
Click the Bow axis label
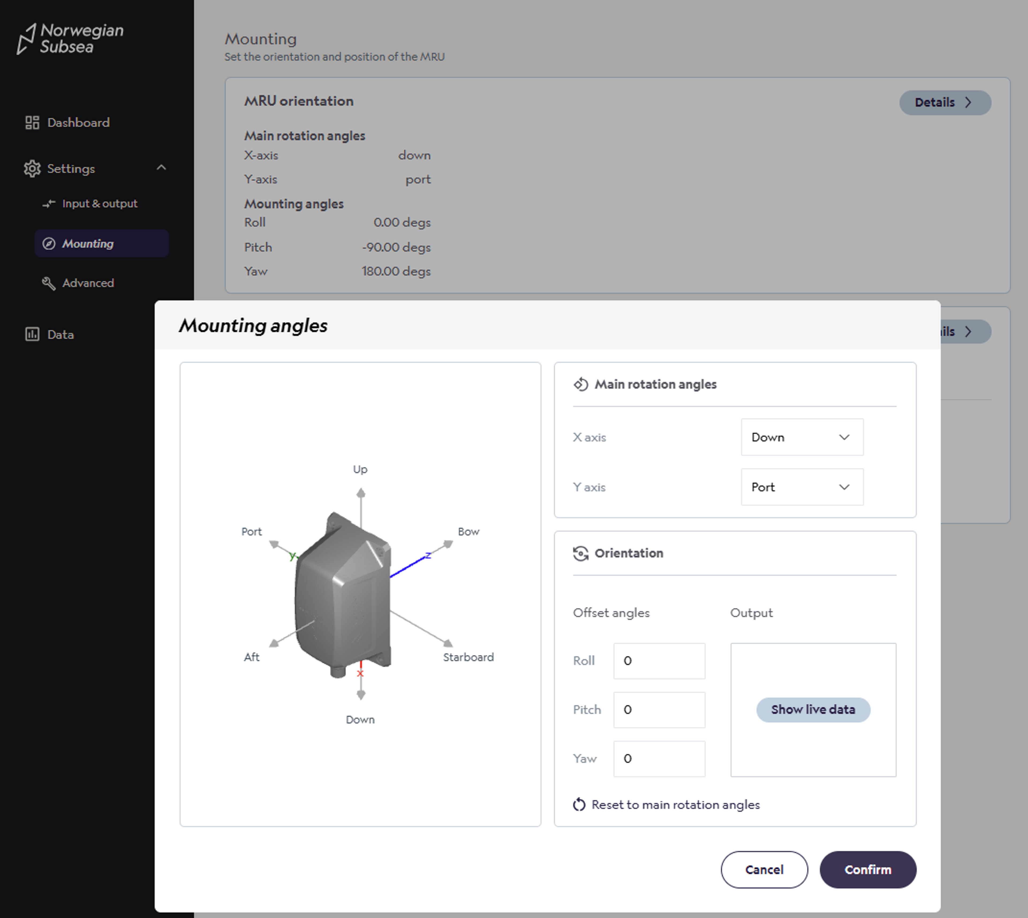tap(469, 532)
